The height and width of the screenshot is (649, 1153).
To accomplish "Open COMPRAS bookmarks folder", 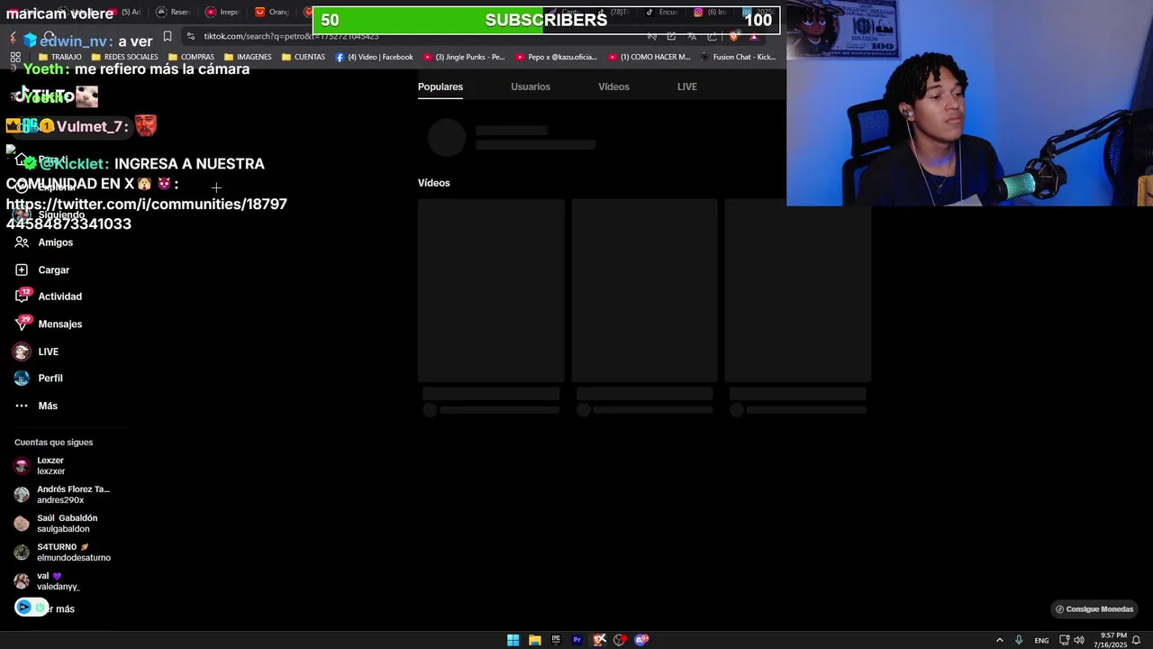I will click(191, 57).
